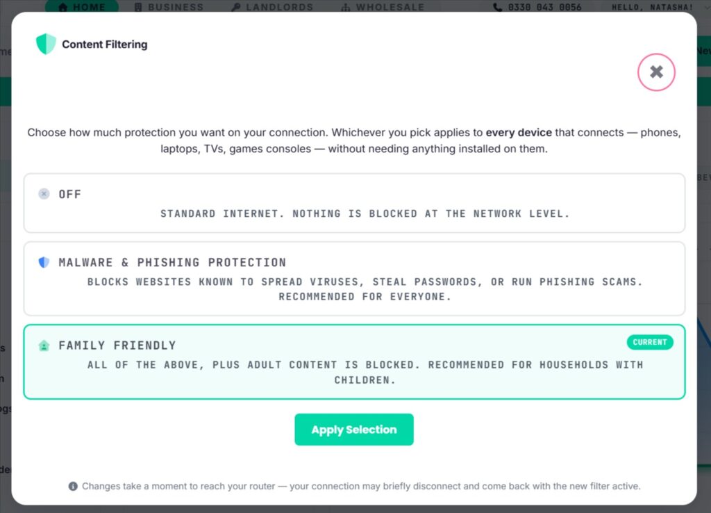This screenshot has width=711, height=513.
Task: Click the Content Filtering heading text
Action: click(105, 44)
